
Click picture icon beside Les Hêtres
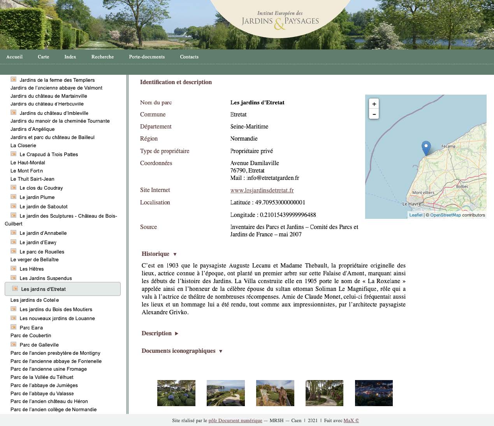click(x=13, y=269)
